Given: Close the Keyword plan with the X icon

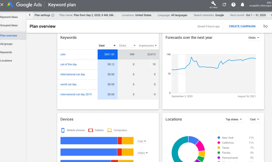Looking at the screenshot, I should coord(2,5).
